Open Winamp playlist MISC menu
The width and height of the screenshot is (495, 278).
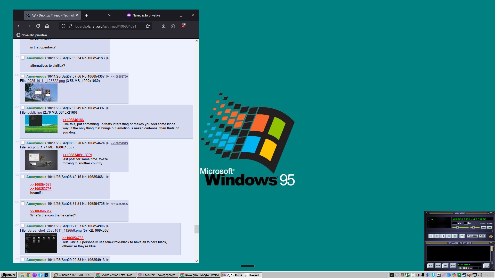pos(453,265)
